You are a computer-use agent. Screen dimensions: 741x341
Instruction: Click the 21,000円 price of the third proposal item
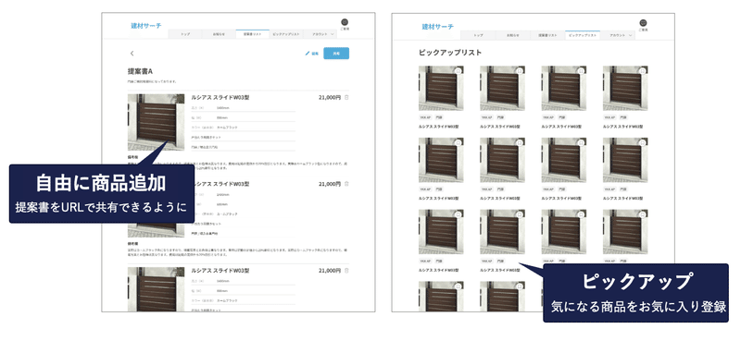point(330,271)
